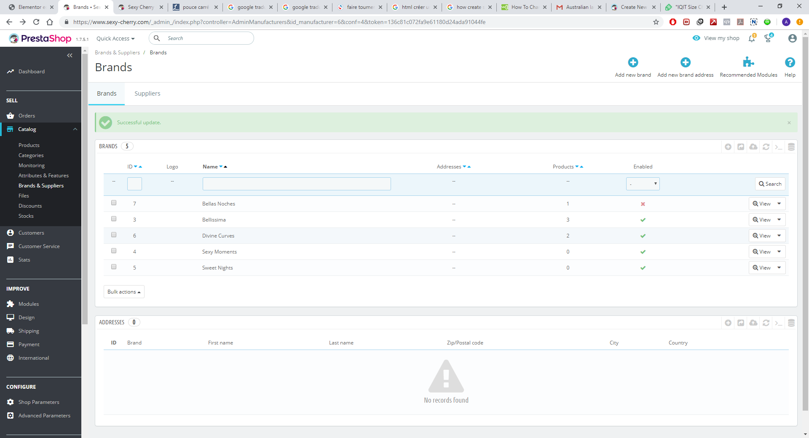809x438 pixels.
Task: Check the Bellissima row checkbox
Action: 114,219
